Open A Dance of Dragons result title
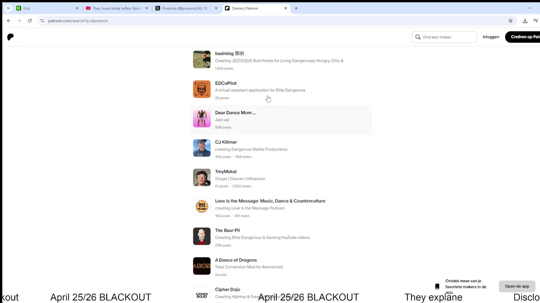 coord(236,260)
